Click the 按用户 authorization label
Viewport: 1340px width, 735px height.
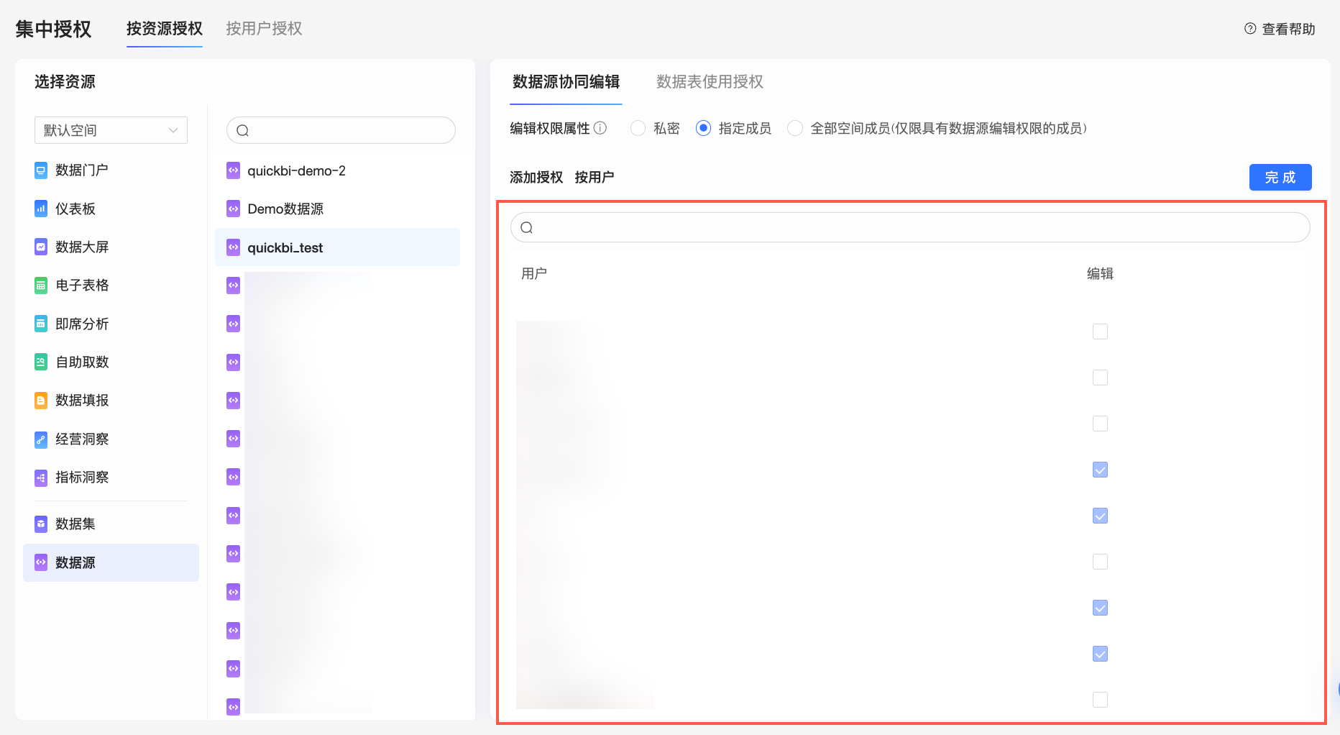click(x=595, y=177)
